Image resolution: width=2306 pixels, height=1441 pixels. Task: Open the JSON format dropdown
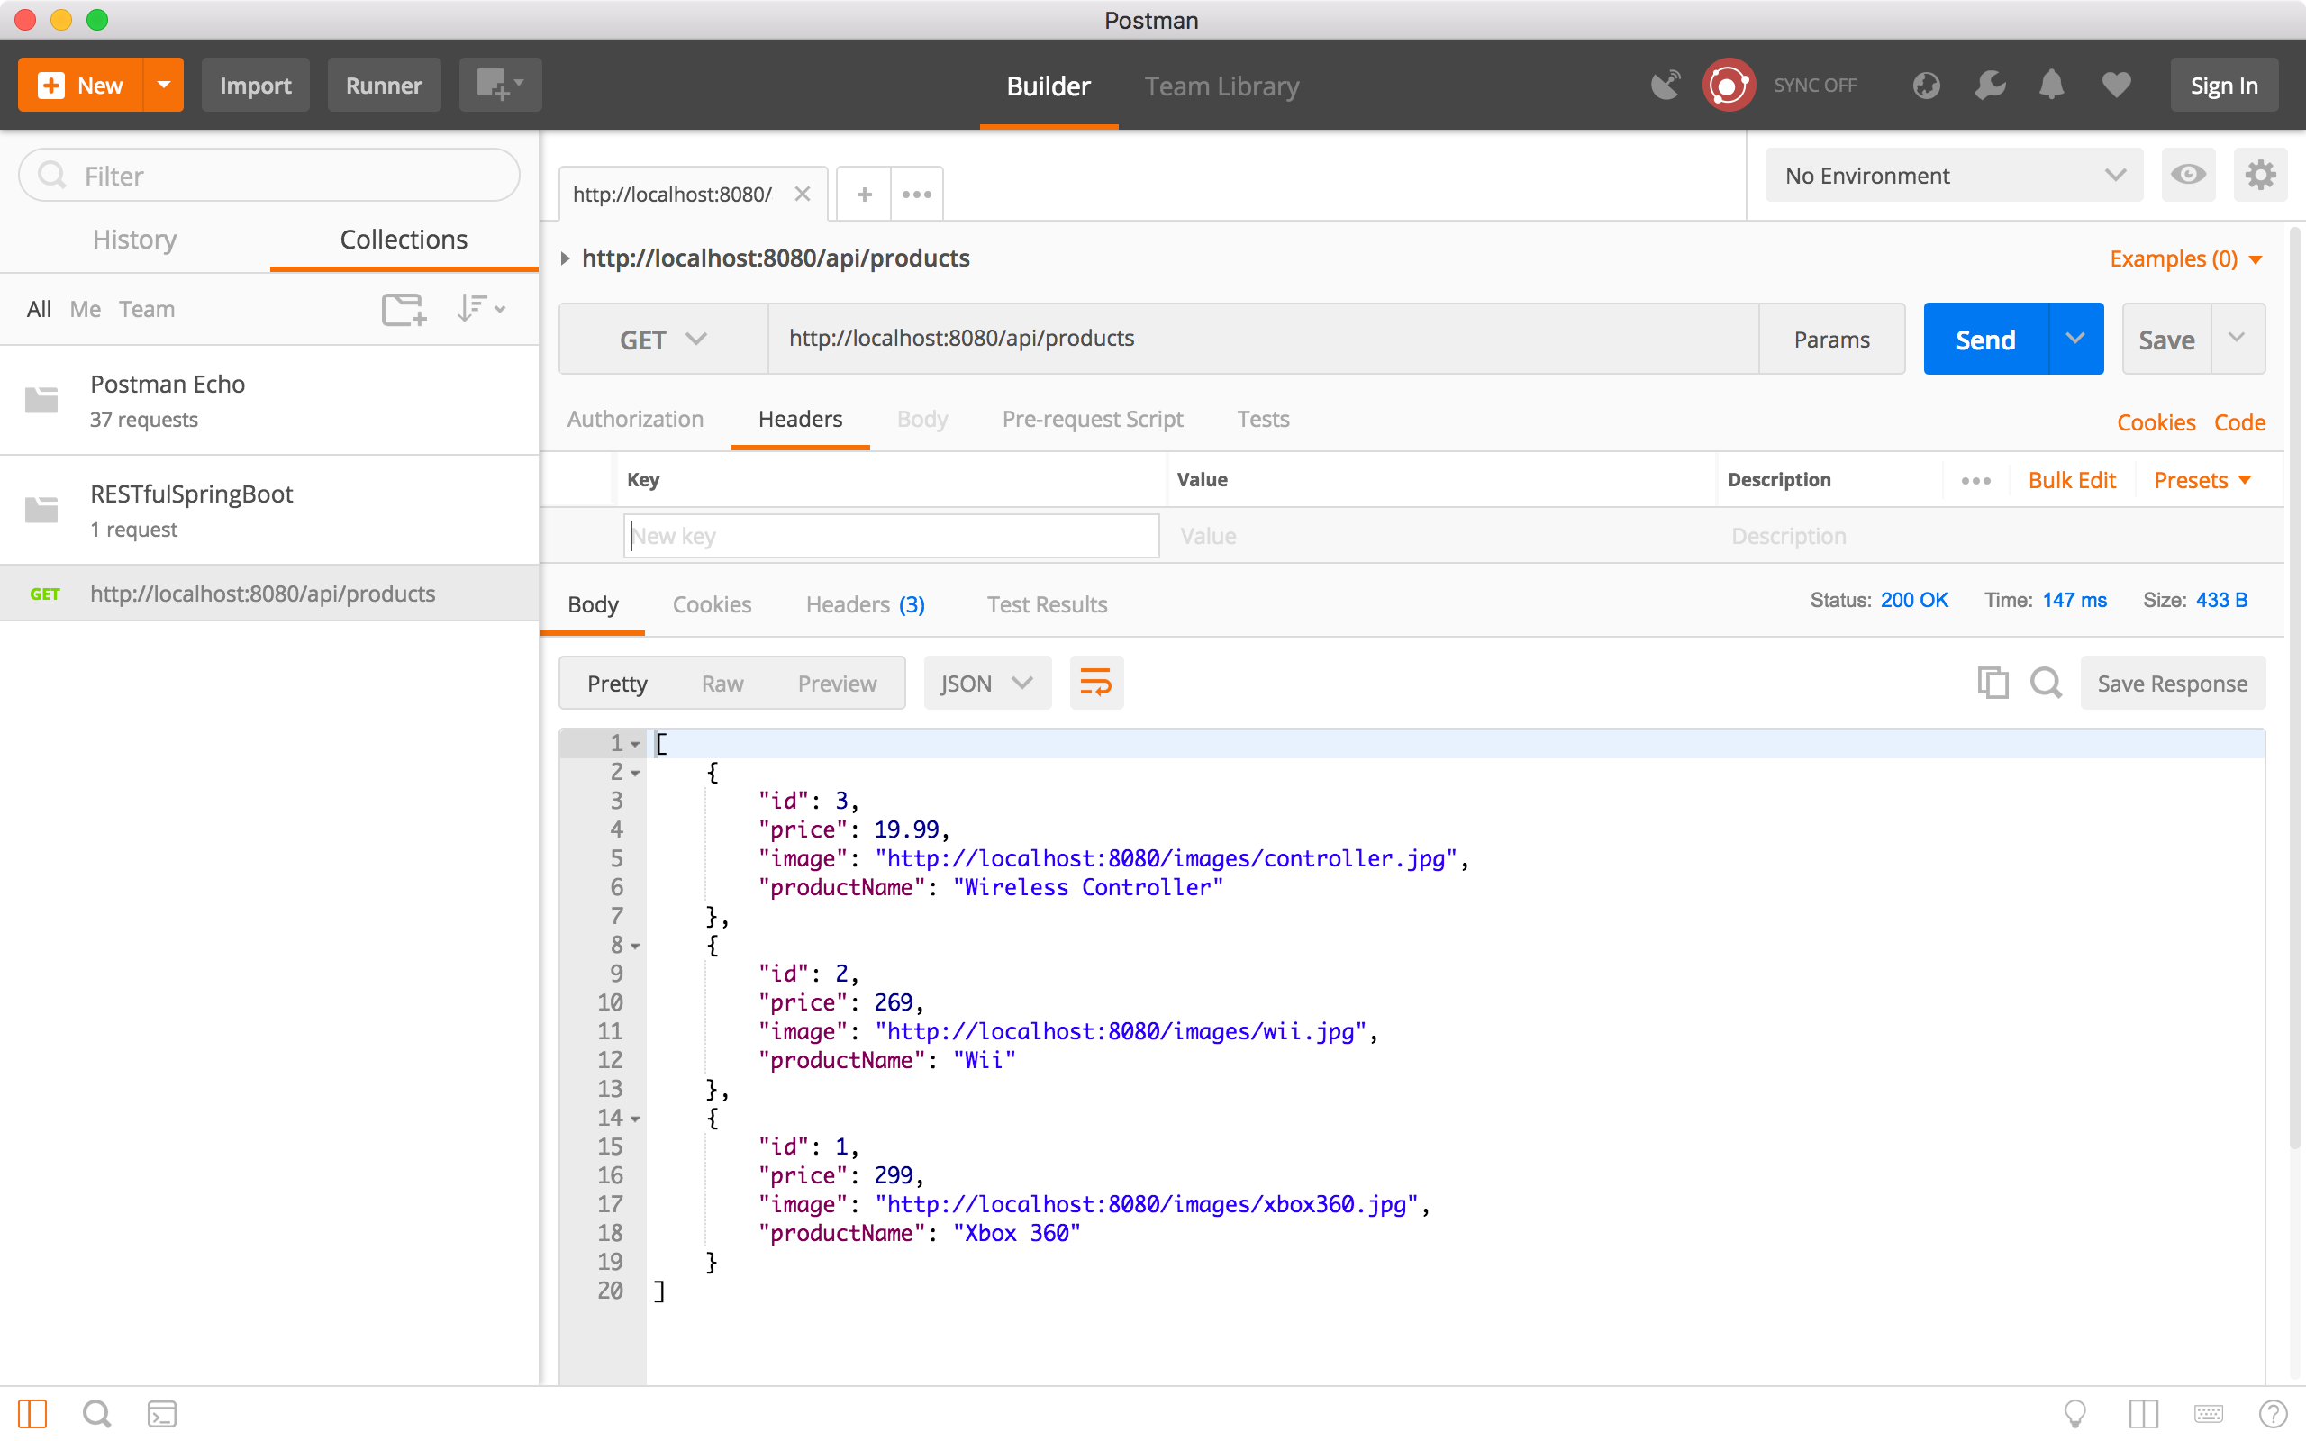pyautogui.click(x=987, y=683)
